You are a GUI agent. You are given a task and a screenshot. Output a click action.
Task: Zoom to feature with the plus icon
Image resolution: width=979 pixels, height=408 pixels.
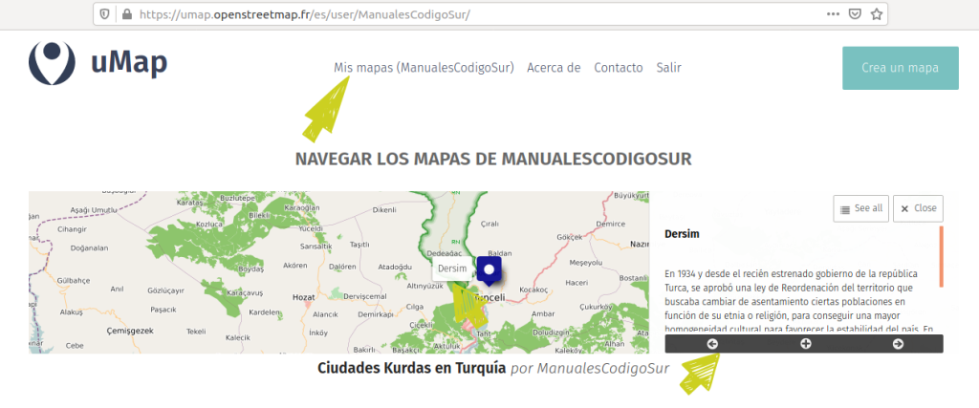point(805,344)
